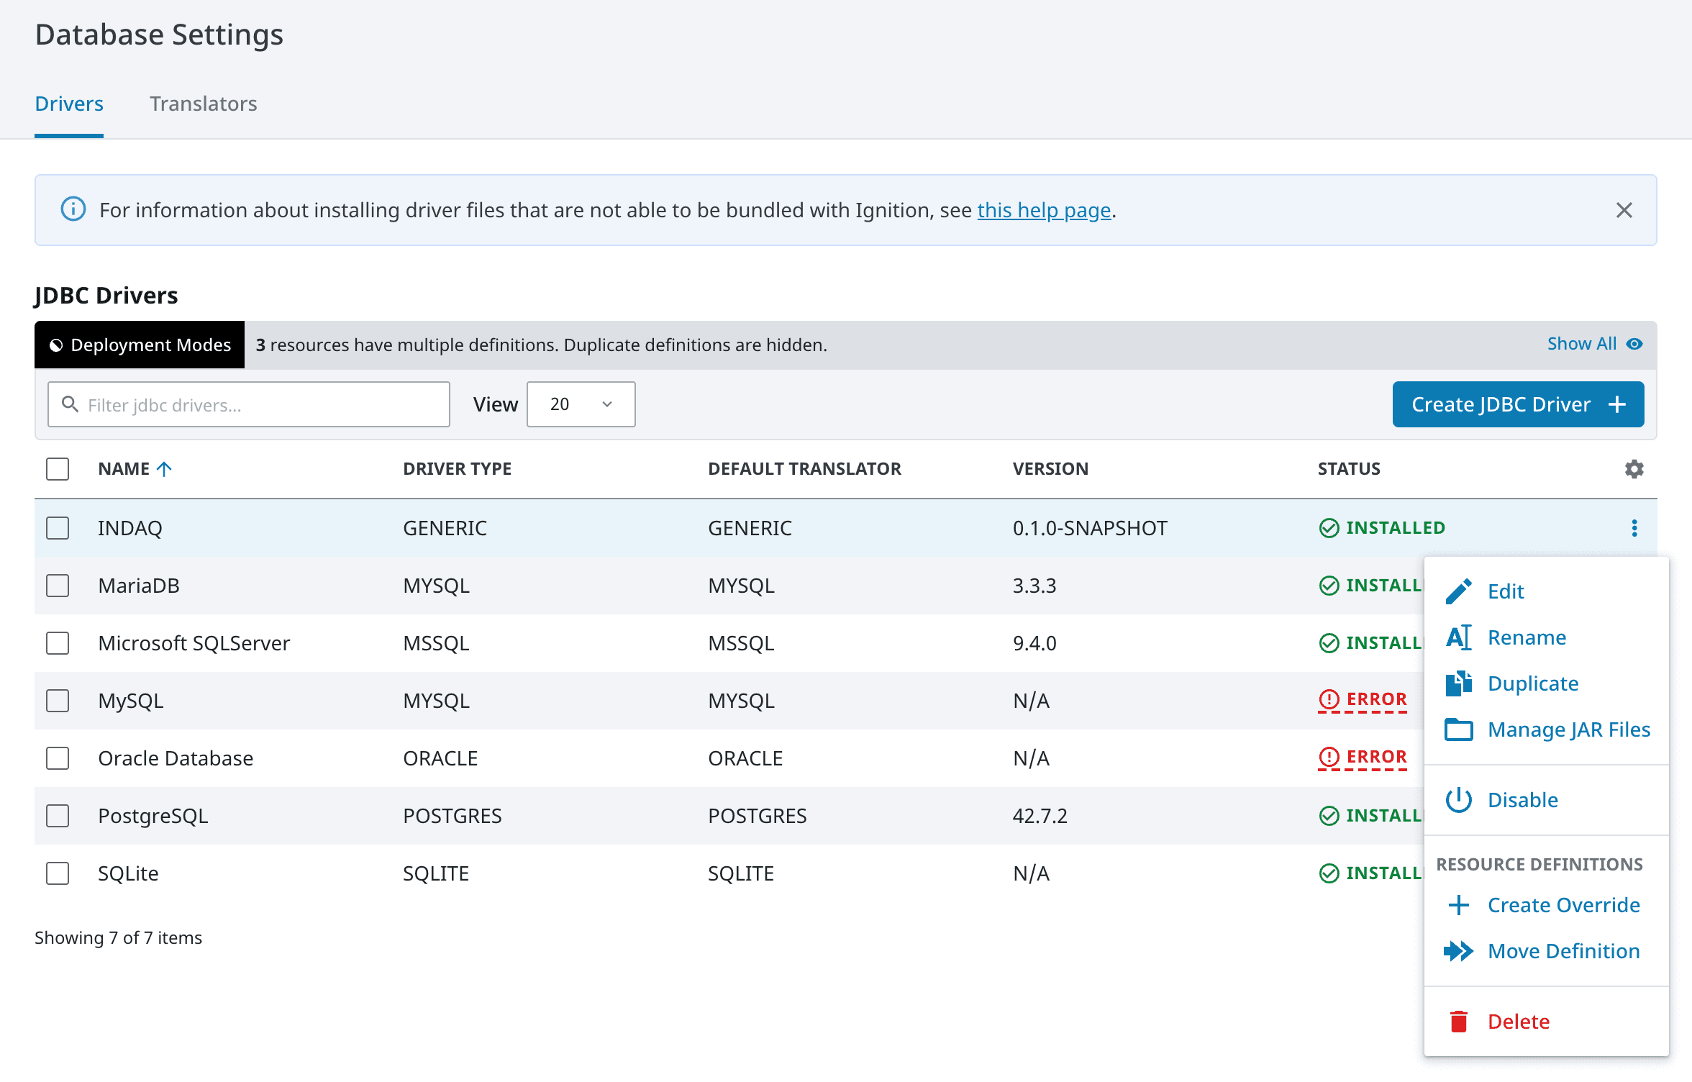Choose Edit from the context menu
The image size is (1692, 1082).
point(1545,591)
